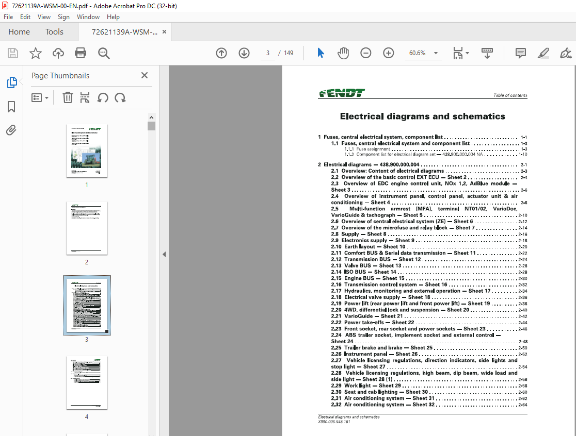Add the document to starred files

pos(36,53)
